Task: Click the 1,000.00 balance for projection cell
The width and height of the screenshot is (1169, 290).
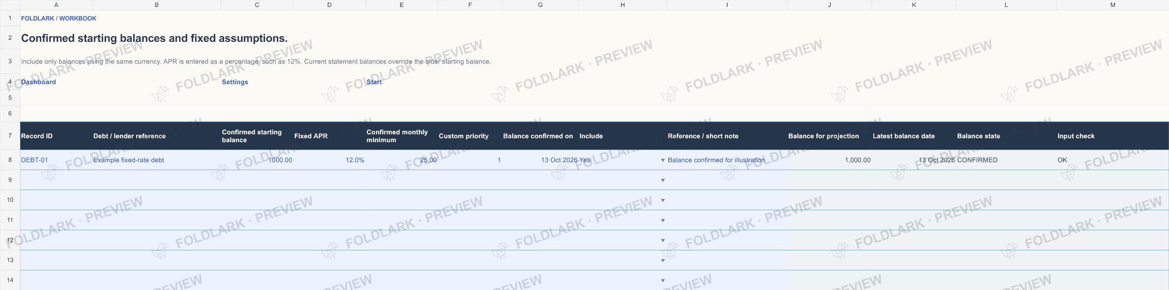Action: (830, 160)
